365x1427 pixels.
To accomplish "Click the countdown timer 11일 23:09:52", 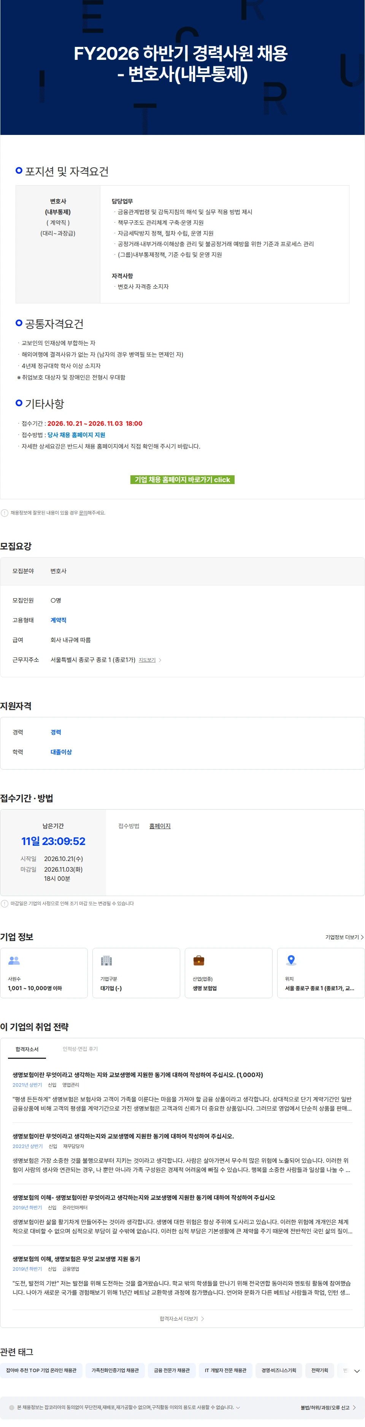I will point(53,841).
